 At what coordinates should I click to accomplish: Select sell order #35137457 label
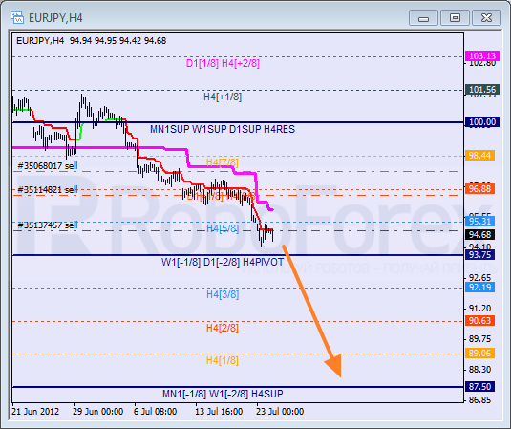click(x=48, y=225)
